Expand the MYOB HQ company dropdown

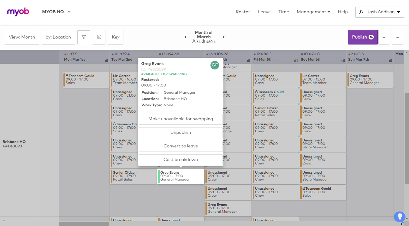[56, 12]
